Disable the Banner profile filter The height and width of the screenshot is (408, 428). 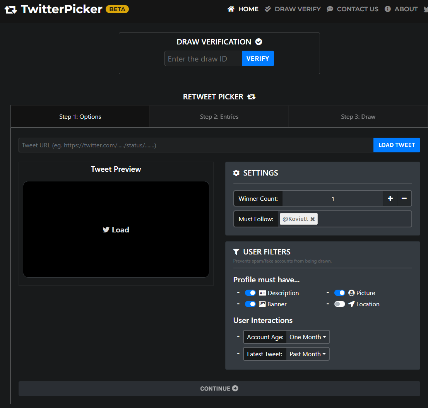tap(250, 304)
